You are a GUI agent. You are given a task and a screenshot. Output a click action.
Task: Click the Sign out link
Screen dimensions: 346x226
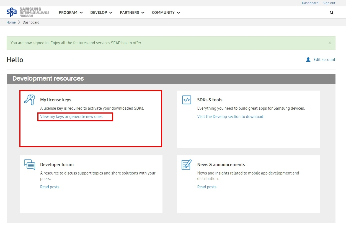(x=329, y=3)
